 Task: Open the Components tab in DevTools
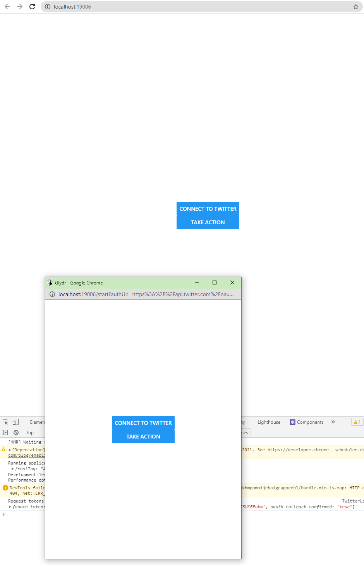pyautogui.click(x=307, y=422)
